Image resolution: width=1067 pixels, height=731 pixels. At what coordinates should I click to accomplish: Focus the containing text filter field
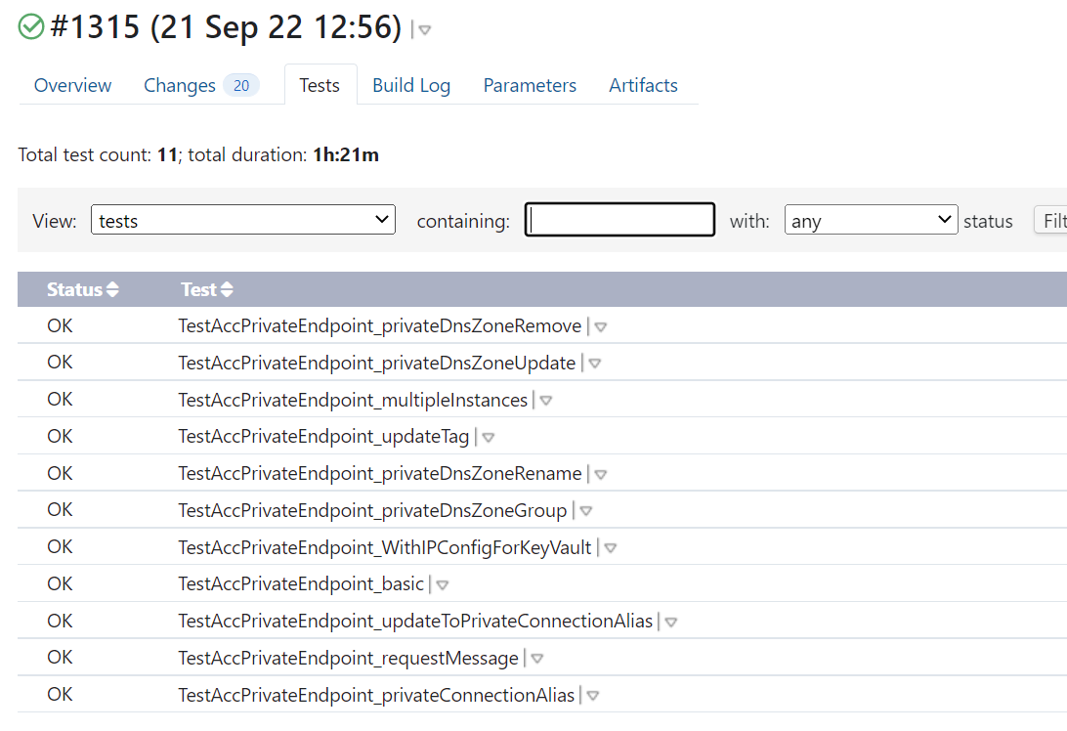click(x=619, y=220)
